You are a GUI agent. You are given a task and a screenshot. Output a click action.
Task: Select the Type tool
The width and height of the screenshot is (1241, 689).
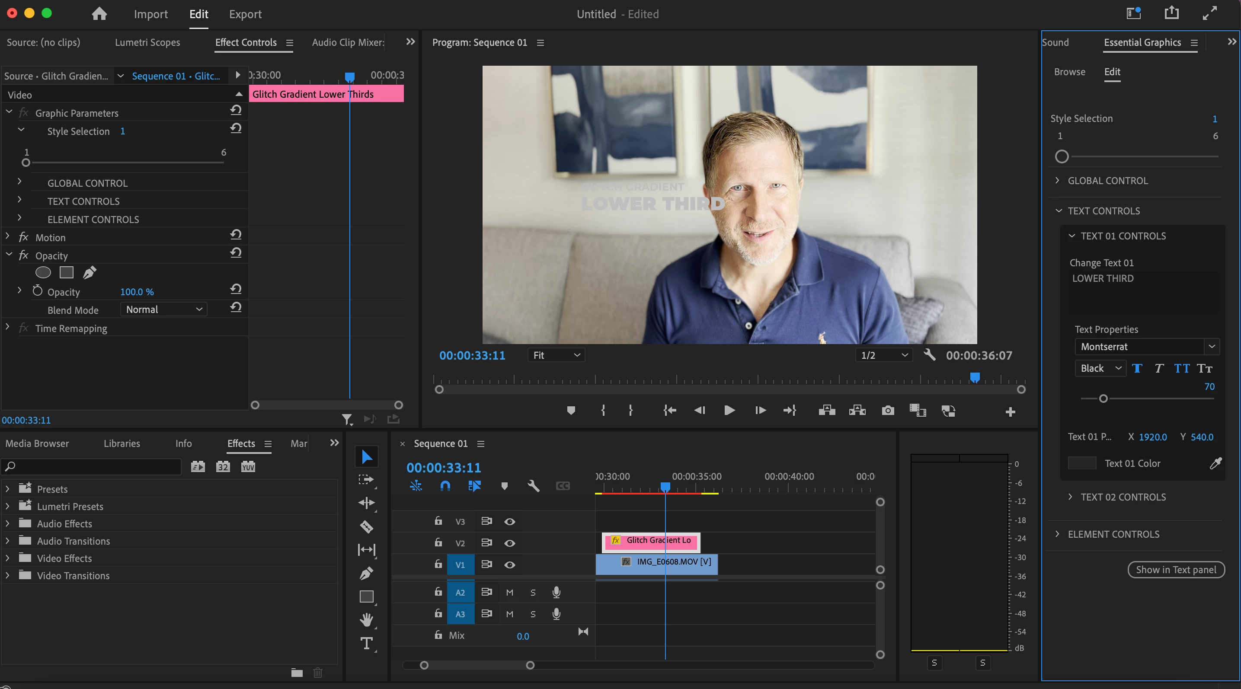pos(366,643)
